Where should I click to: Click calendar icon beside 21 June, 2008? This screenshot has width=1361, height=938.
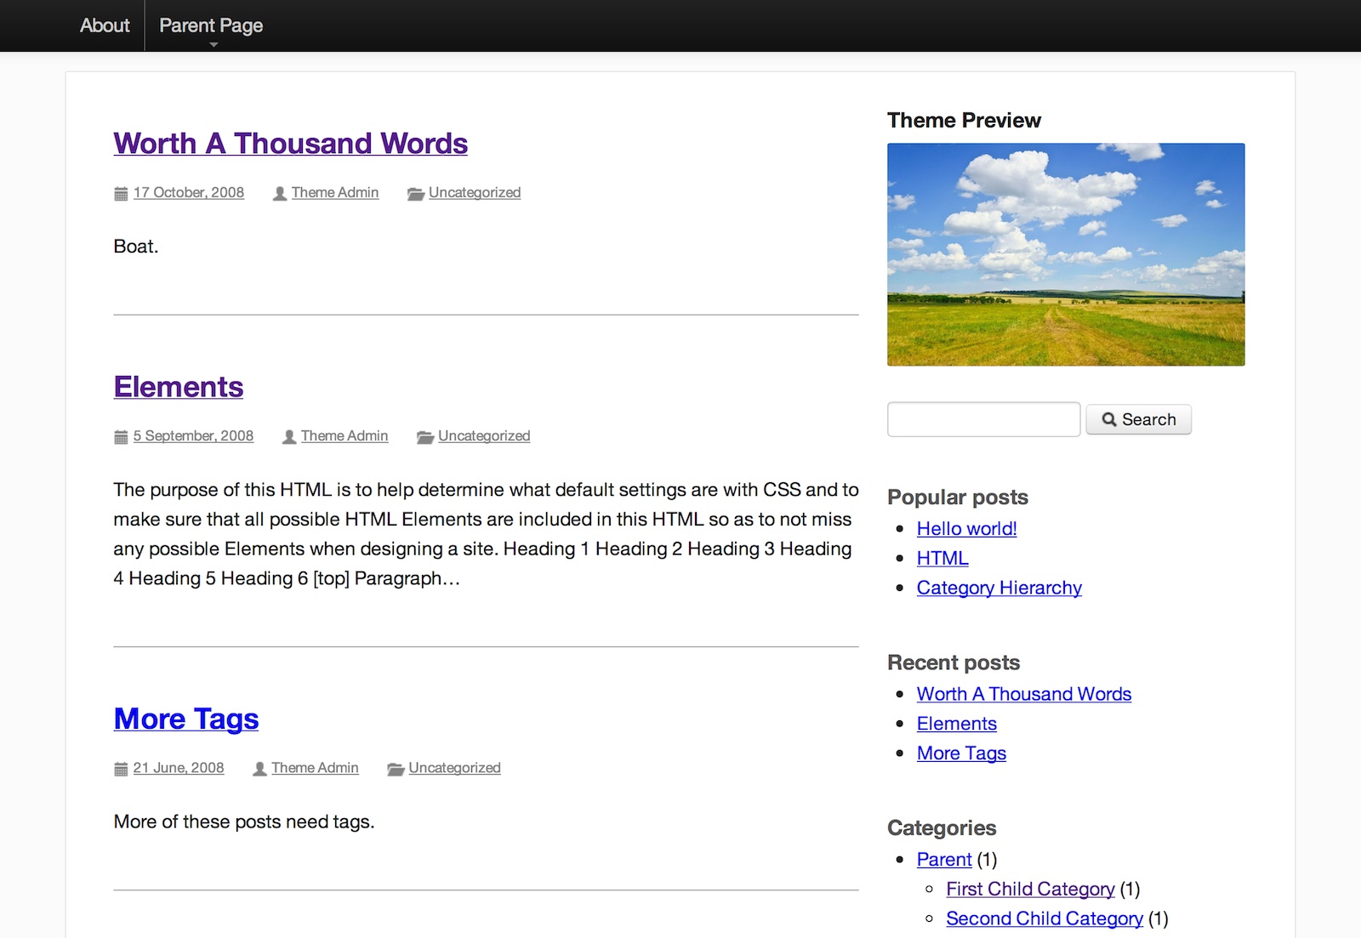(x=121, y=769)
